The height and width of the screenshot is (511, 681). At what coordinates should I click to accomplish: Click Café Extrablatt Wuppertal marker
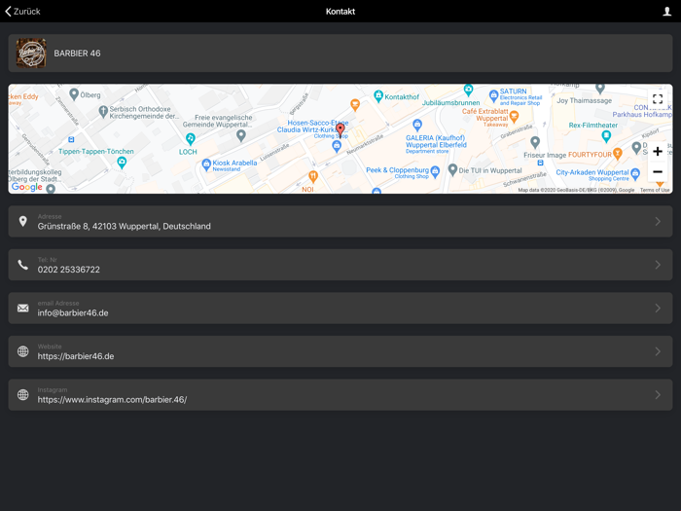[515, 117]
